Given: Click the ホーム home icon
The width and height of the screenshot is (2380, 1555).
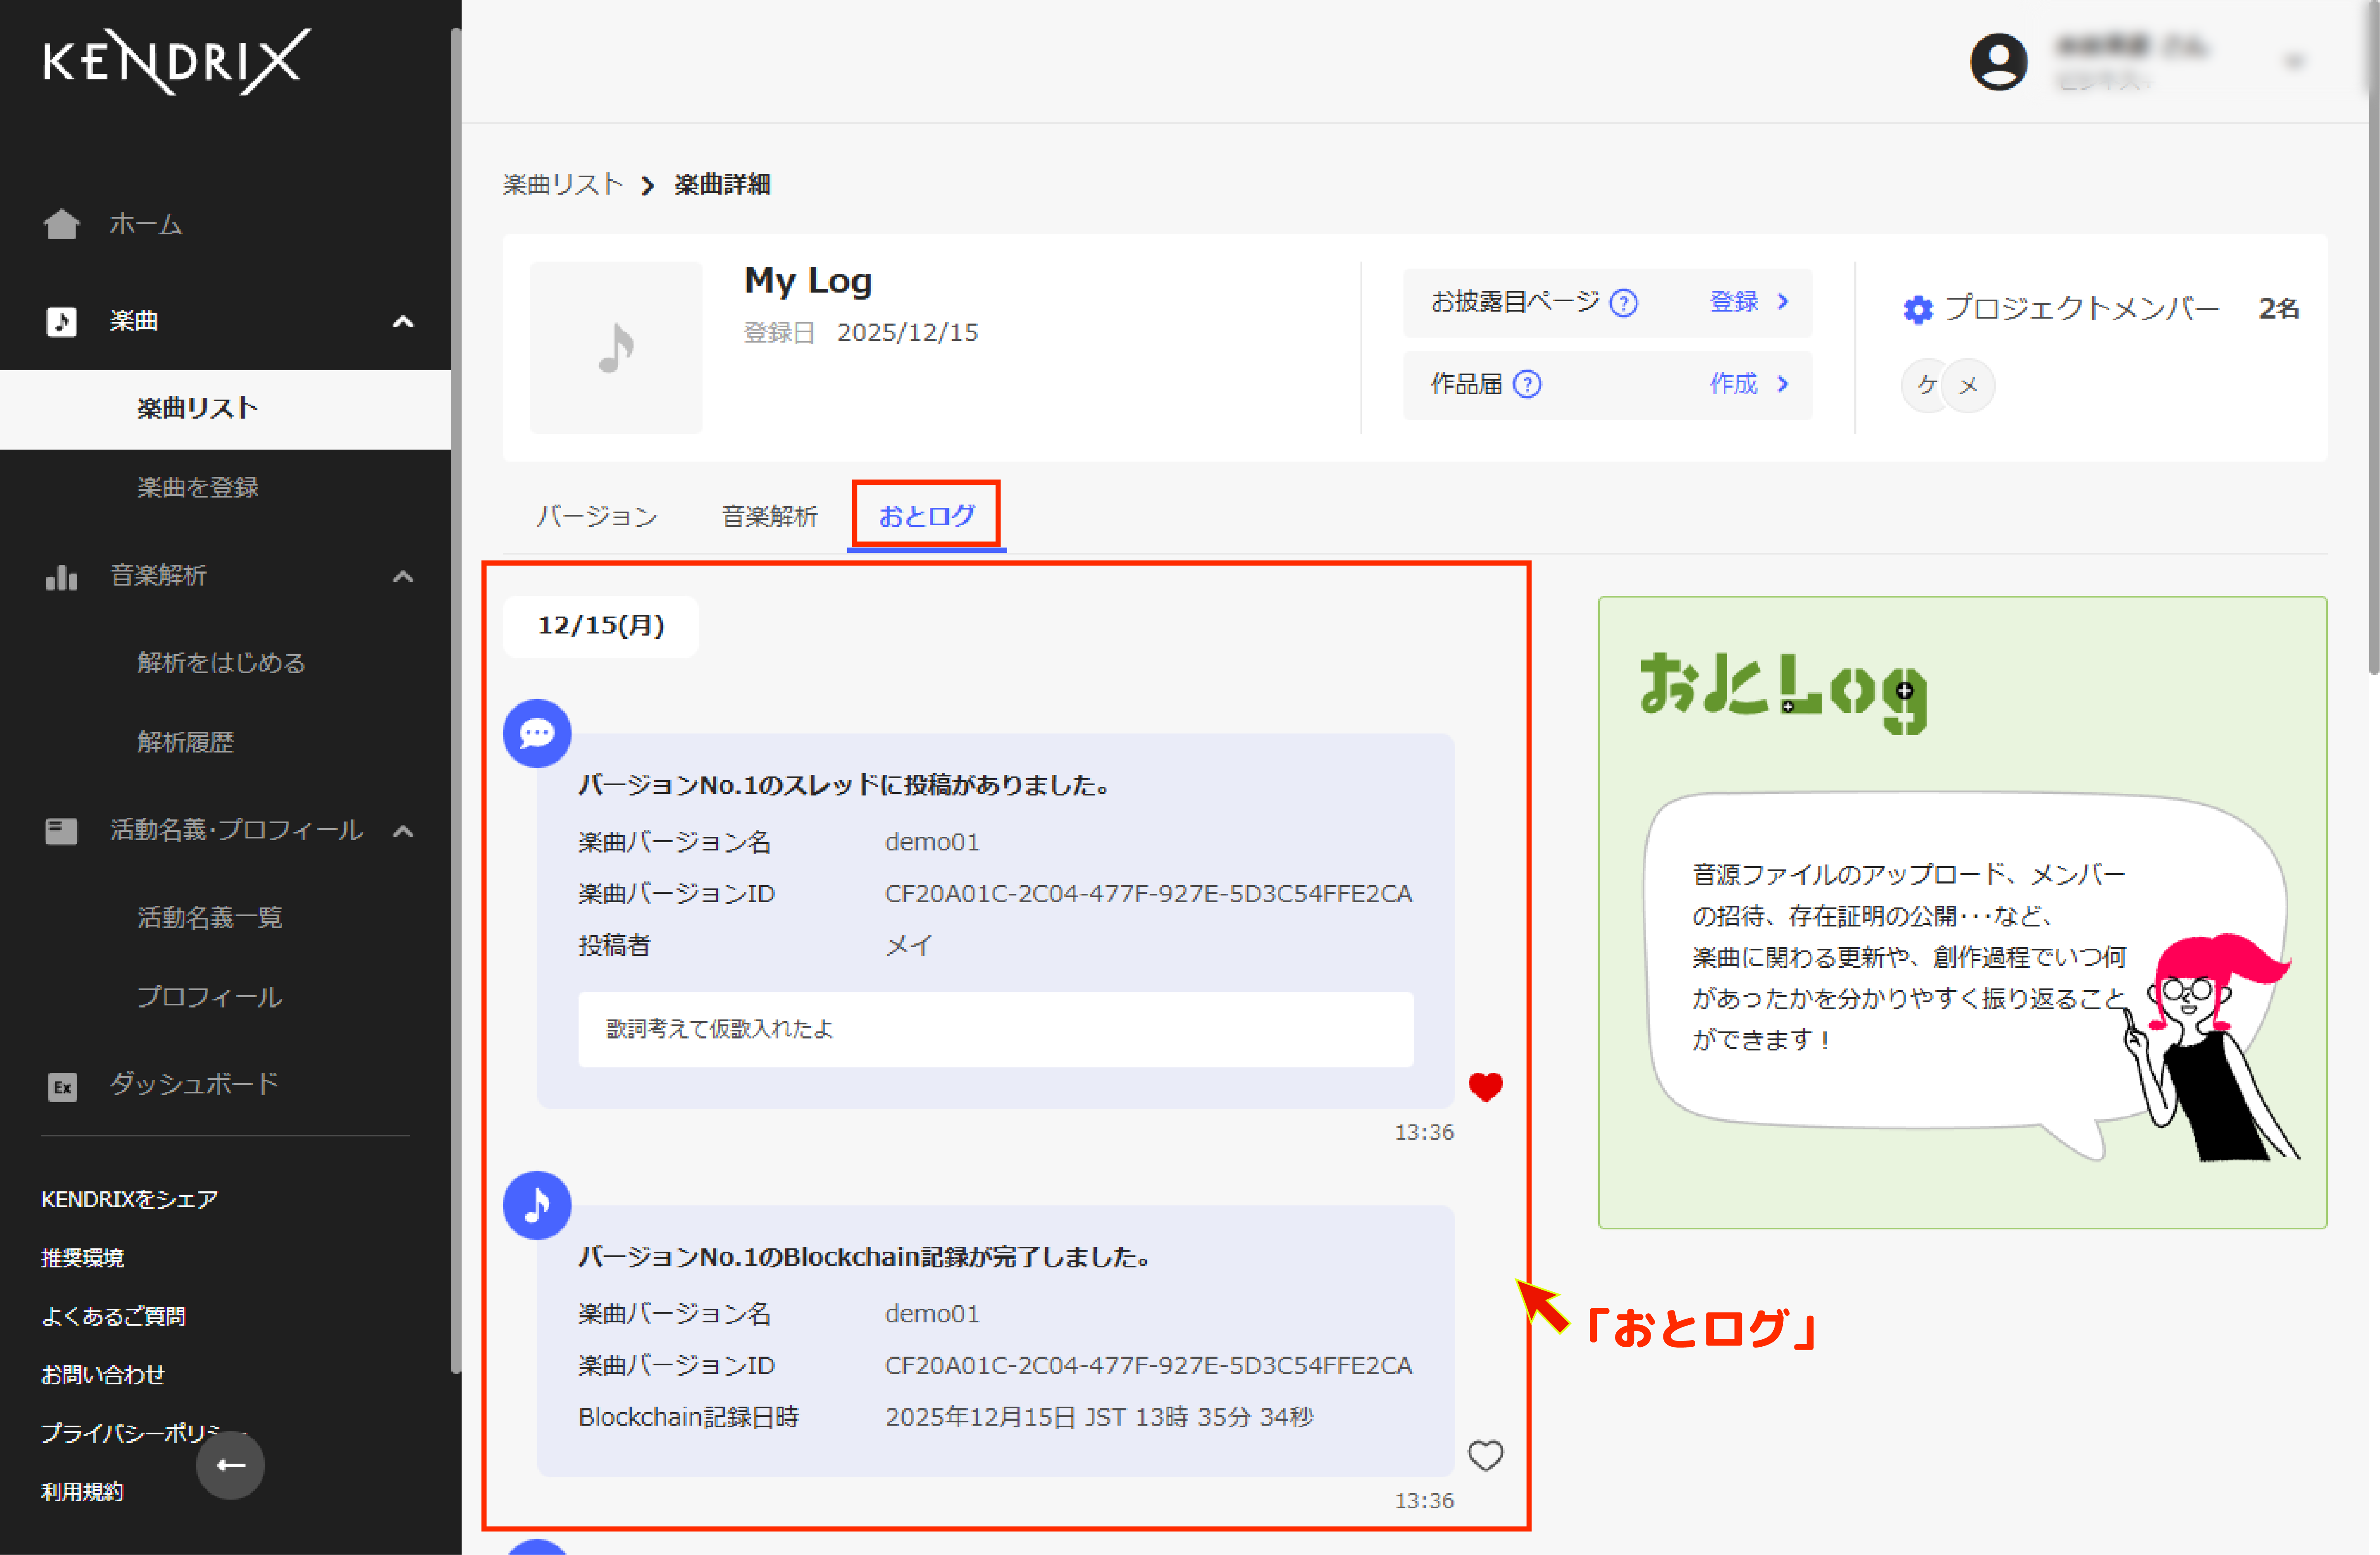Looking at the screenshot, I should point(61,224).
